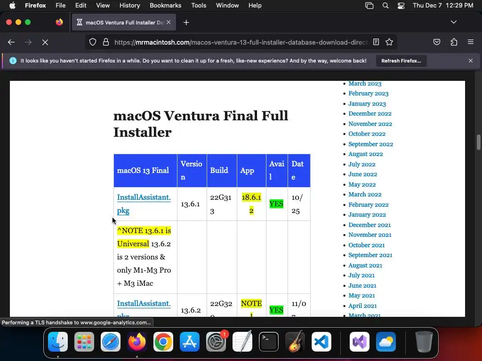Open Firefox application hamburger menu
Screen dimensions: 482x361
(471, 42)
